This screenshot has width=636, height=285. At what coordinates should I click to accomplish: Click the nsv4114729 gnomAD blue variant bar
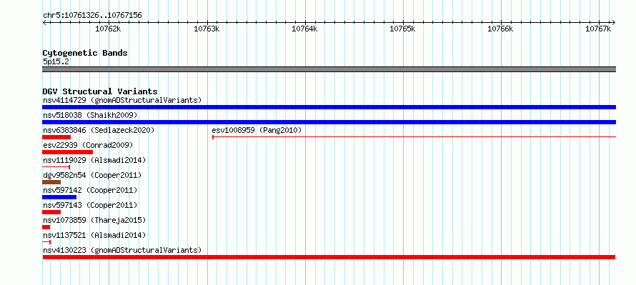coord(329,107)
